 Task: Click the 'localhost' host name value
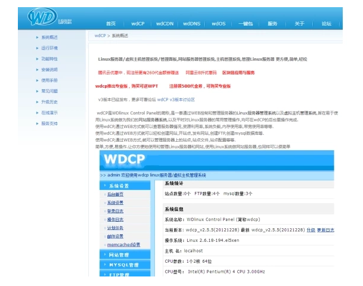point(193,251)
